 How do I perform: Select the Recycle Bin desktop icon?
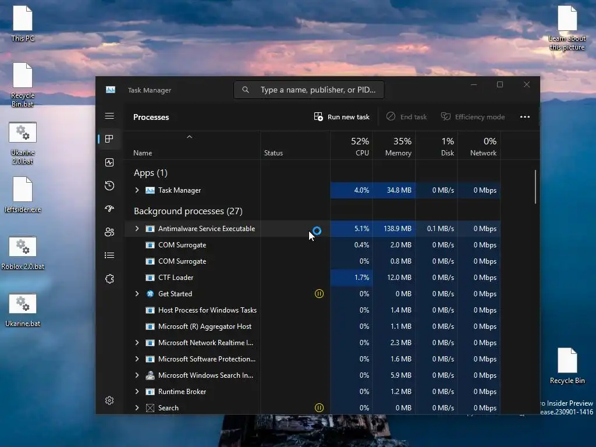point(567,366)
